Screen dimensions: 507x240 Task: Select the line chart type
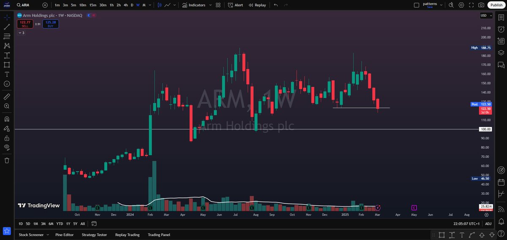[168, 5]
